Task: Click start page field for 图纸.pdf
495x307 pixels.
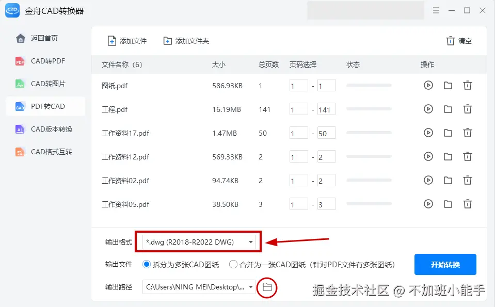Action: pos(299,85)
